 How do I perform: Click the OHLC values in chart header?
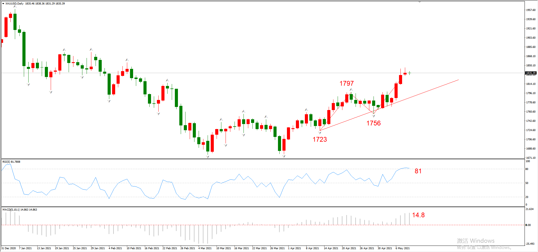(45, 4)
